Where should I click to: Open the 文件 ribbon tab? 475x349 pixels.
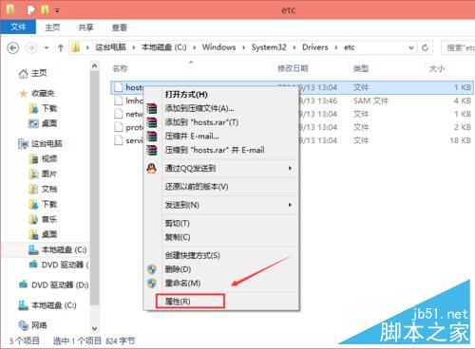[18, 27]
